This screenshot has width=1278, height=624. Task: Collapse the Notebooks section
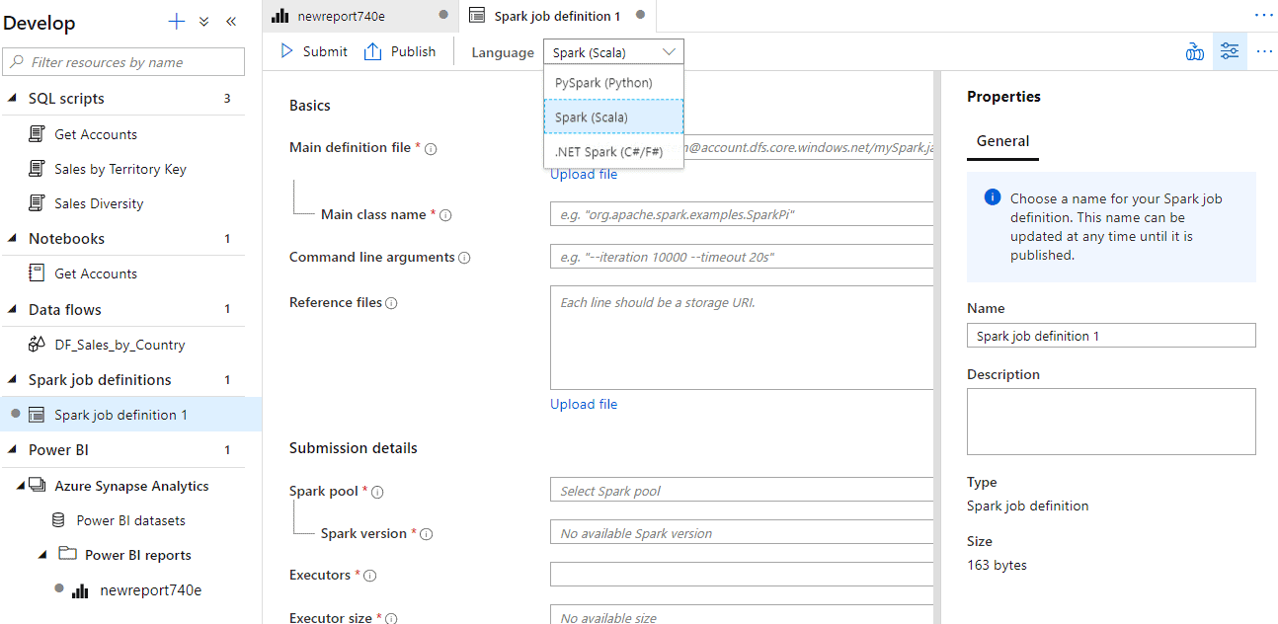[12, 239]
